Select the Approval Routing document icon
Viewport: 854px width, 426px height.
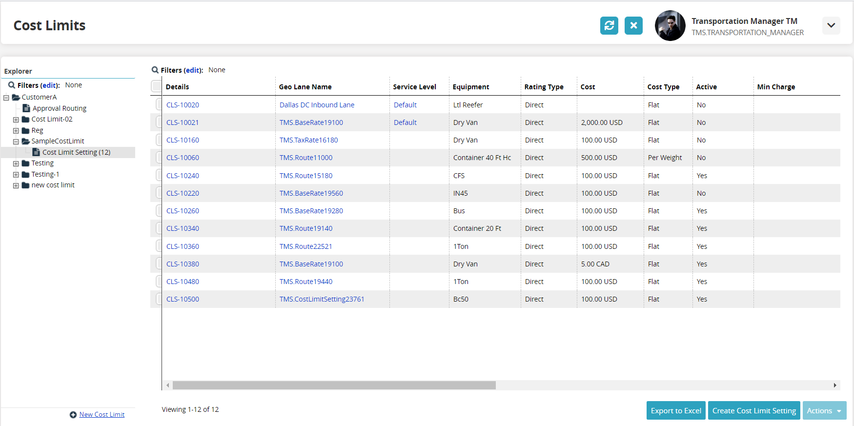coord(26,108)
